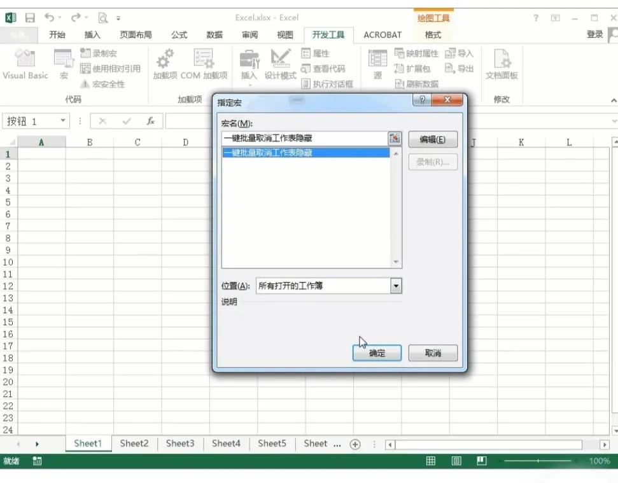Viewport: 618px width, 483px height.
Task: Click the print preview quick access icon
Action: (103, 18)
